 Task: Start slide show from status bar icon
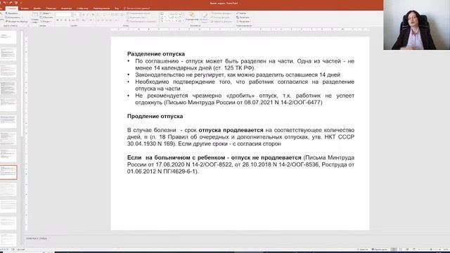pyautogui.click(x=414, y=249)
